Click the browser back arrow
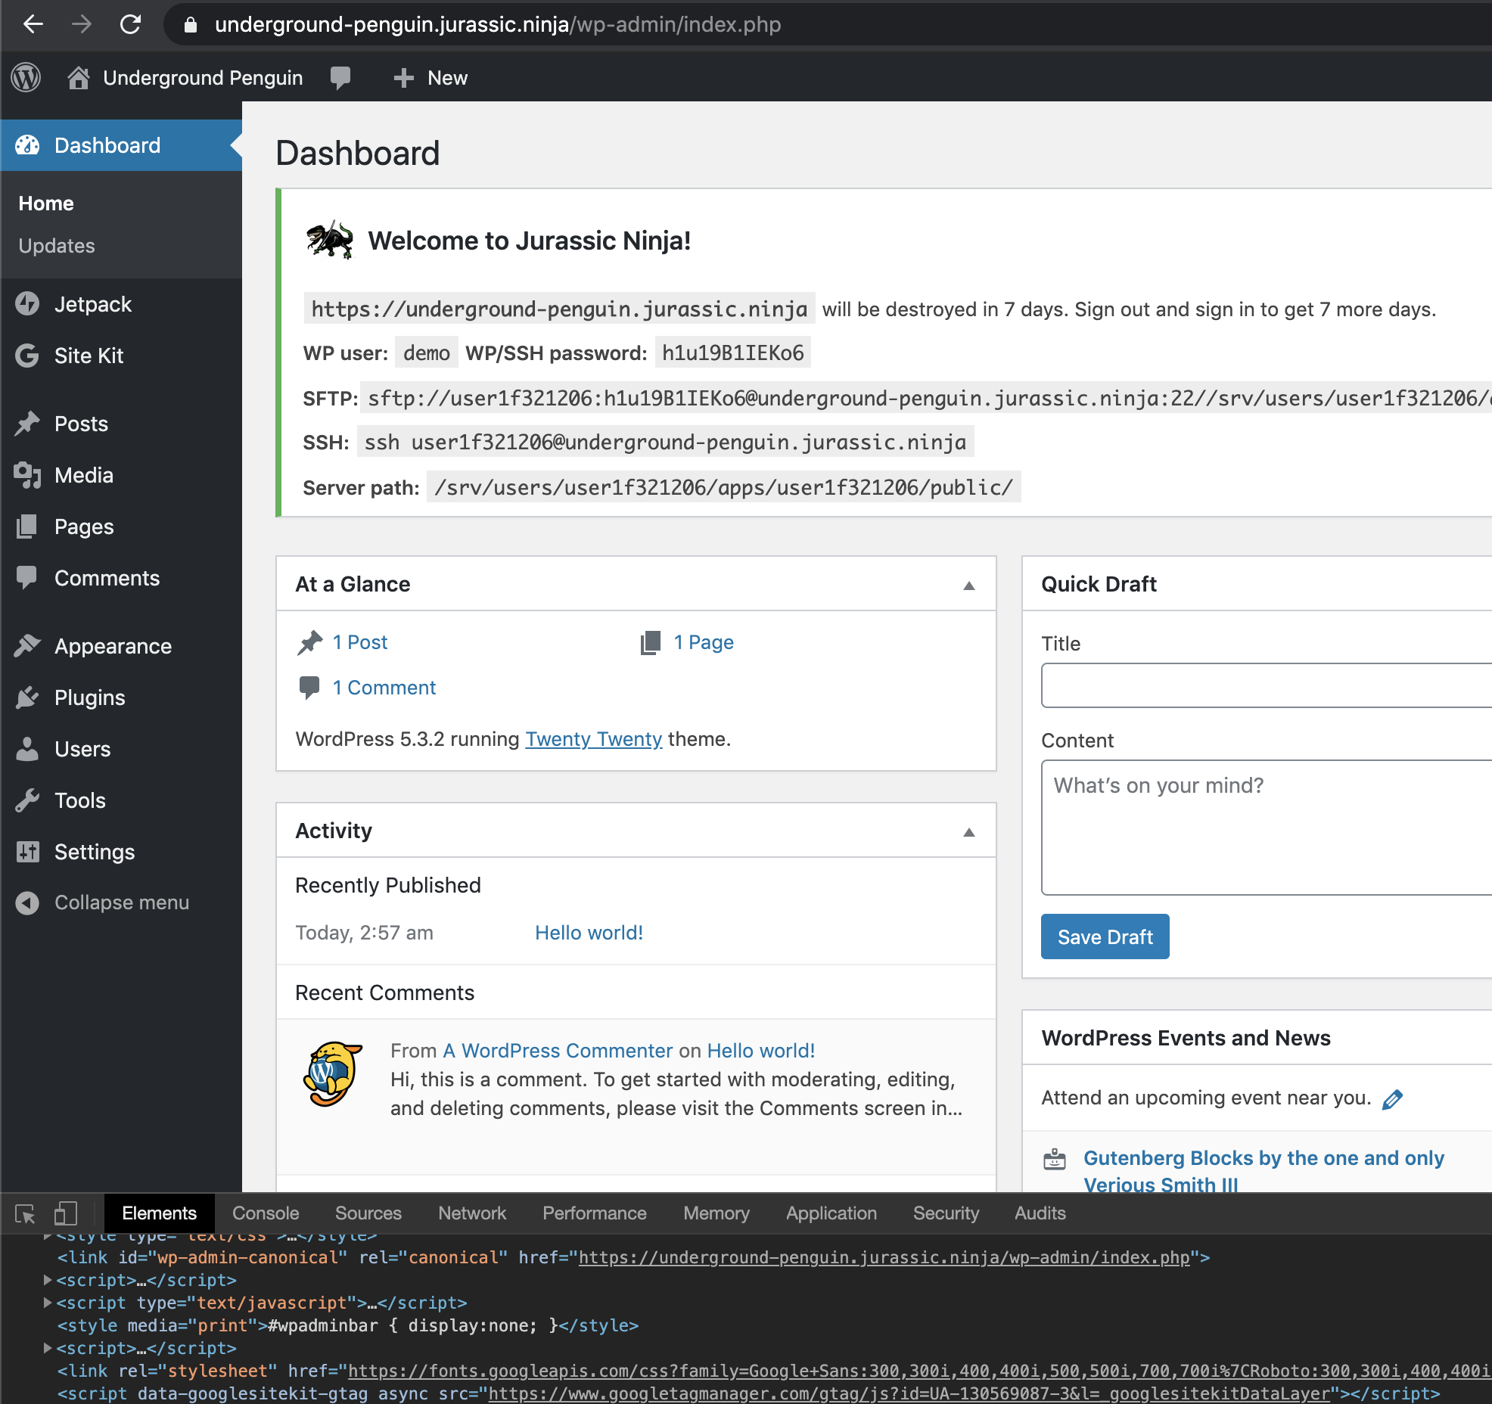The width and height of the screenshot is (1492, 1404). (x=33, y=24)
